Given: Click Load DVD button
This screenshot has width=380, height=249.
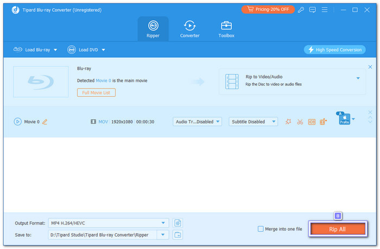Looking at the screenshot, I should point(83,50).
